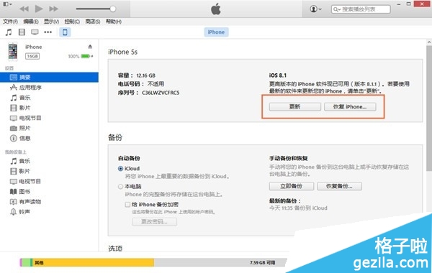
Task: Eject the iPhone using eject icon
Action: click(90, 47)
